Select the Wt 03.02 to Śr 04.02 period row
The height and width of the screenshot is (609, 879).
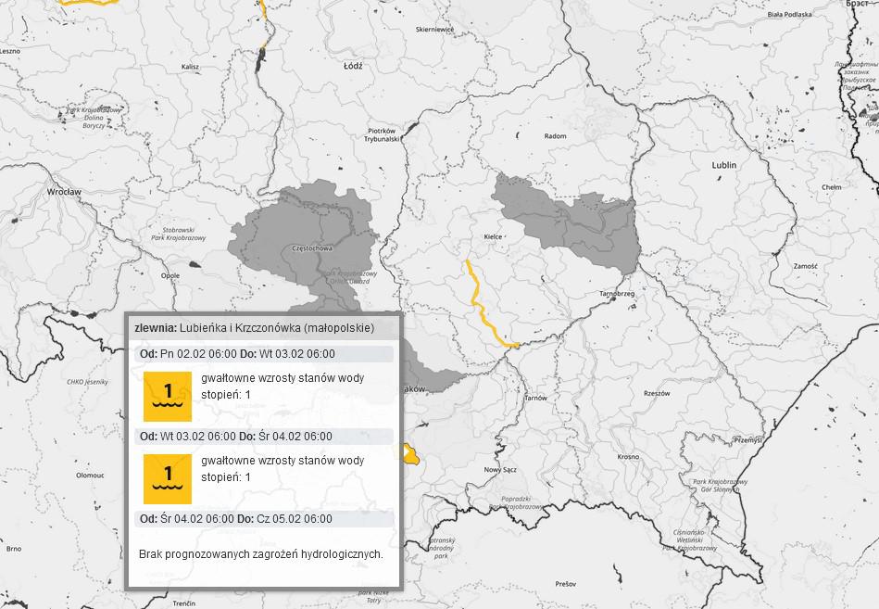pyautogui.click(x=264, y=437)
